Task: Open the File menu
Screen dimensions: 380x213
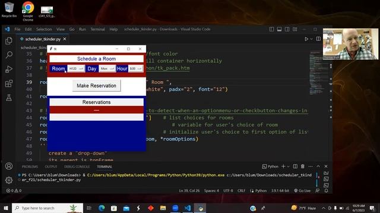Action: click(17, 29)
